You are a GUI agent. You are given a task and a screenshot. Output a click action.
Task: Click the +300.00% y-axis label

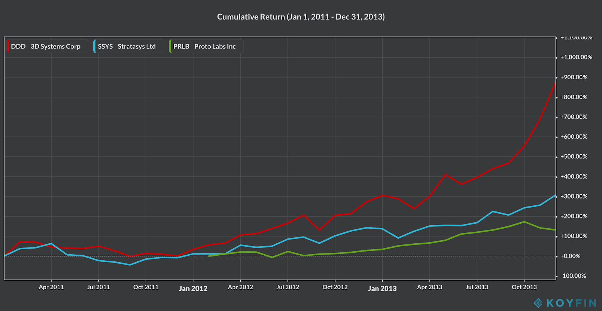point(574,196)
